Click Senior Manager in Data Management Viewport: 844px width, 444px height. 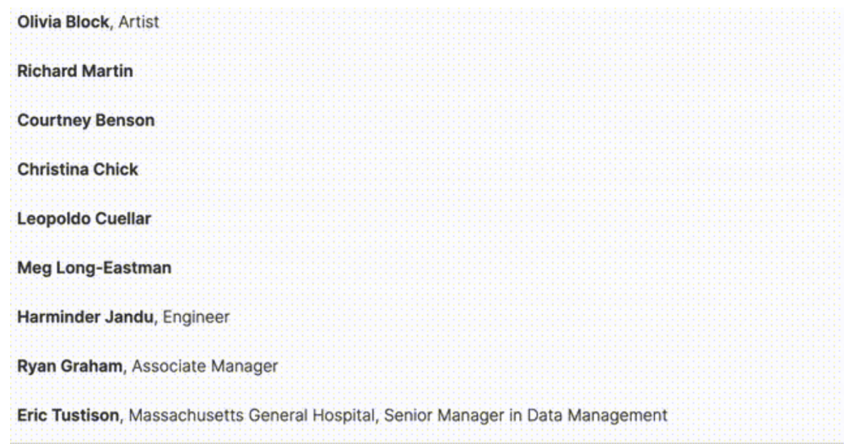click(526, 415)
